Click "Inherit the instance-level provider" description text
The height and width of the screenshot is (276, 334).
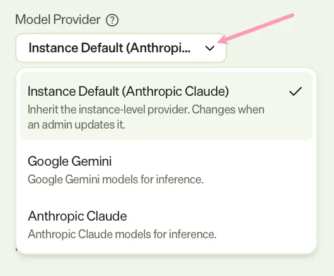pos(108,110)
